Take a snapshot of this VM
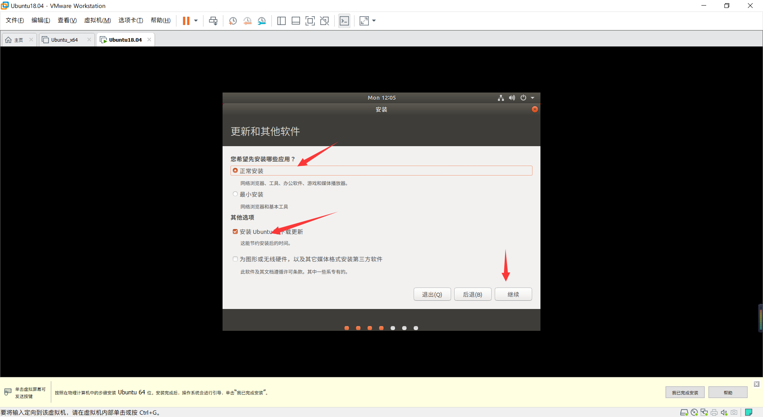The height and width of the screenshot is (417, 763). click(233, 21)
